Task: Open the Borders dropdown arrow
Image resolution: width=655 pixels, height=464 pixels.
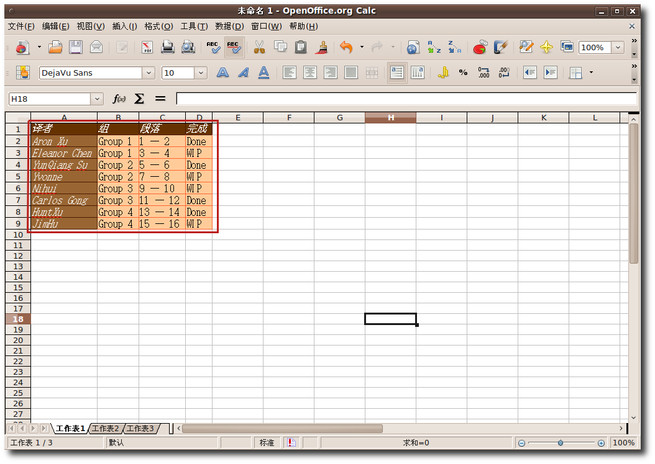Action: coord(591,73)
